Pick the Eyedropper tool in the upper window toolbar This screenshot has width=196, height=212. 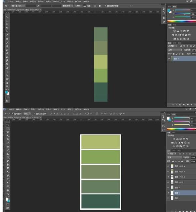pyautogui.click(x=7, y=35)
